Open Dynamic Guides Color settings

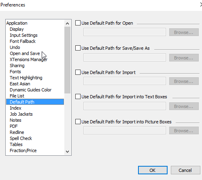[x=31, y=90]
